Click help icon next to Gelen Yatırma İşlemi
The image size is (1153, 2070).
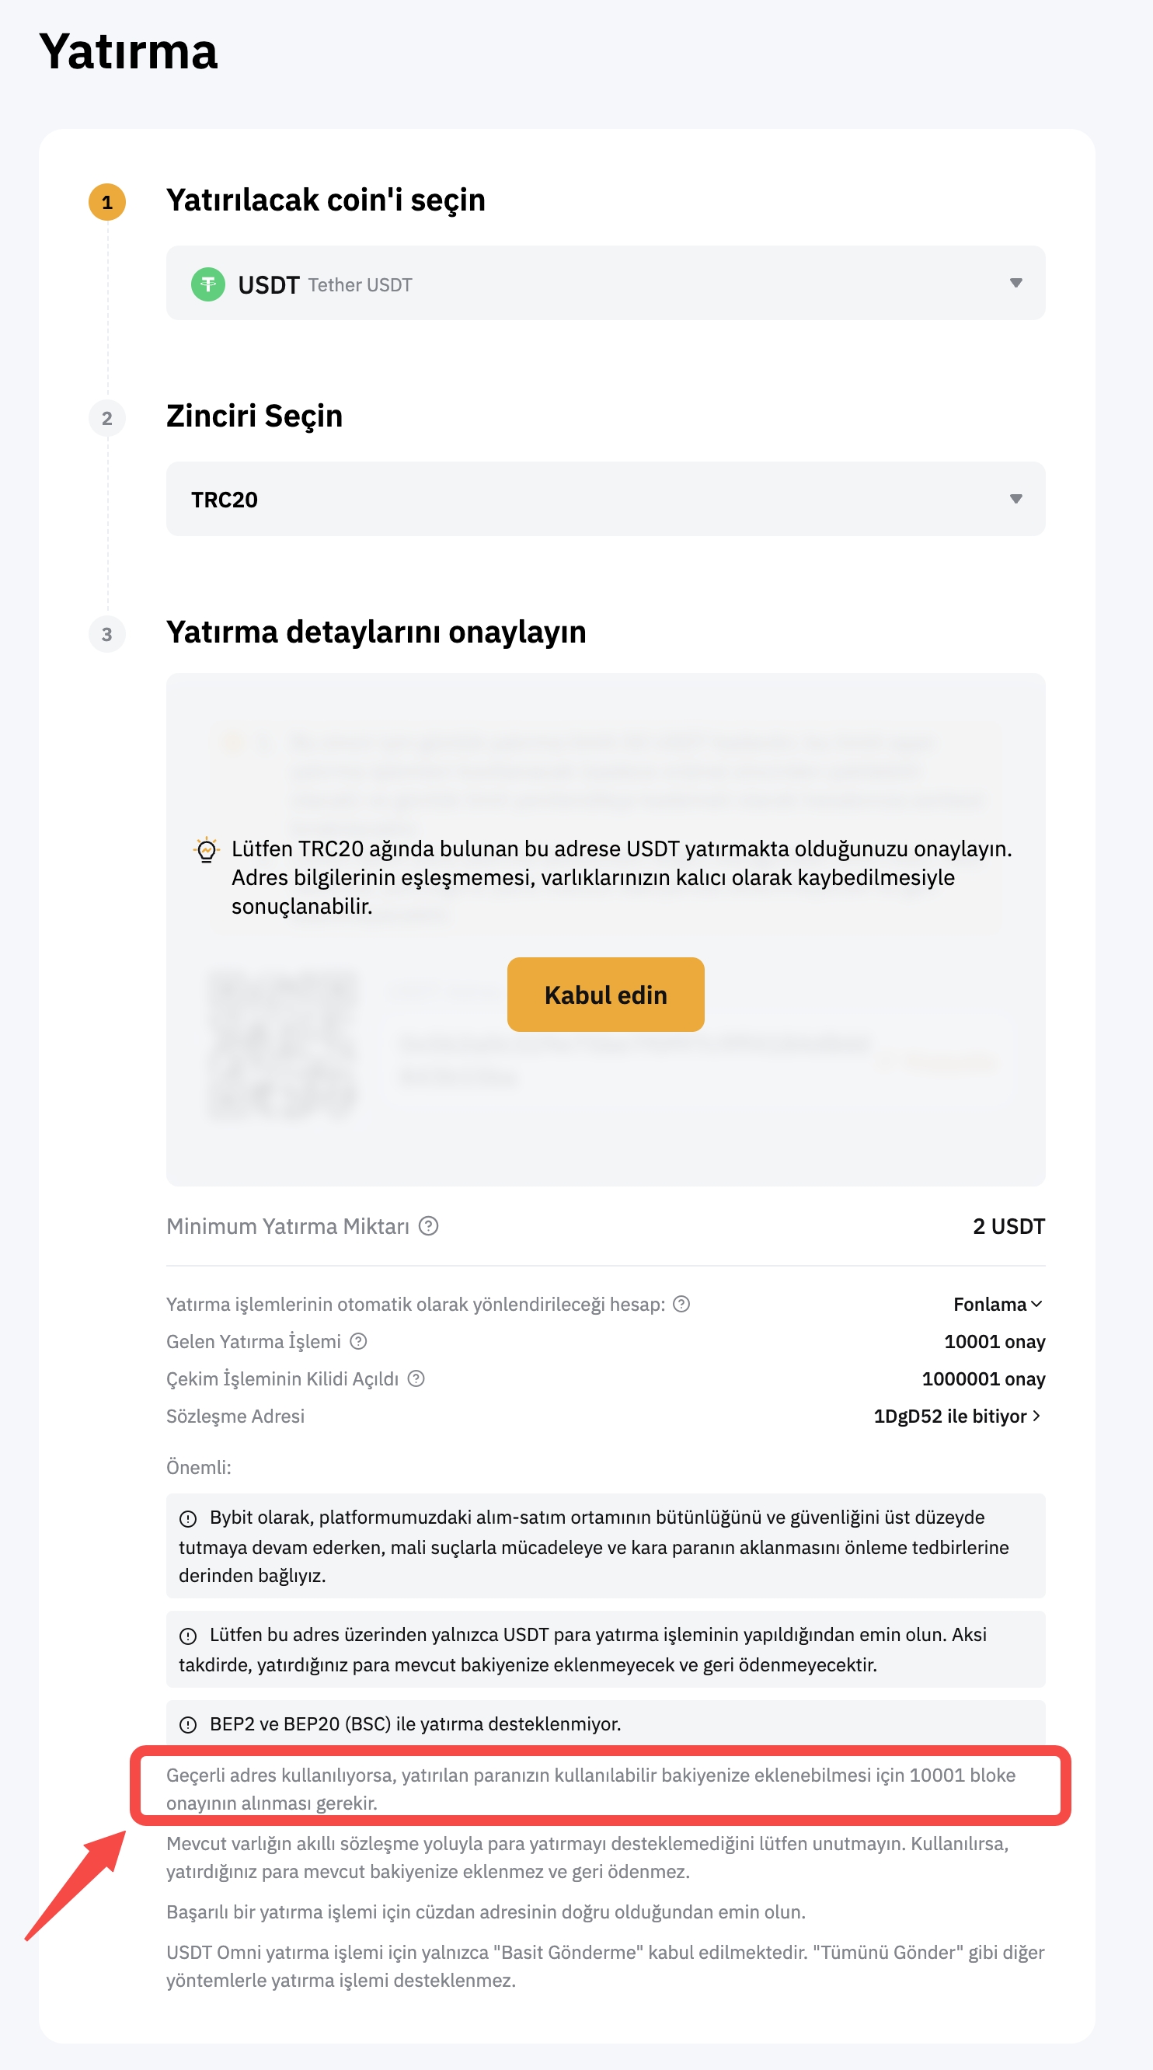click(359, 1341)
